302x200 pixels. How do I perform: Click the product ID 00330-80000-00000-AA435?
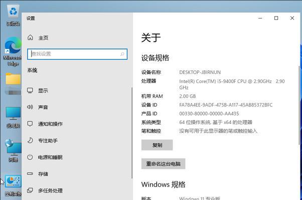[209, 113]
